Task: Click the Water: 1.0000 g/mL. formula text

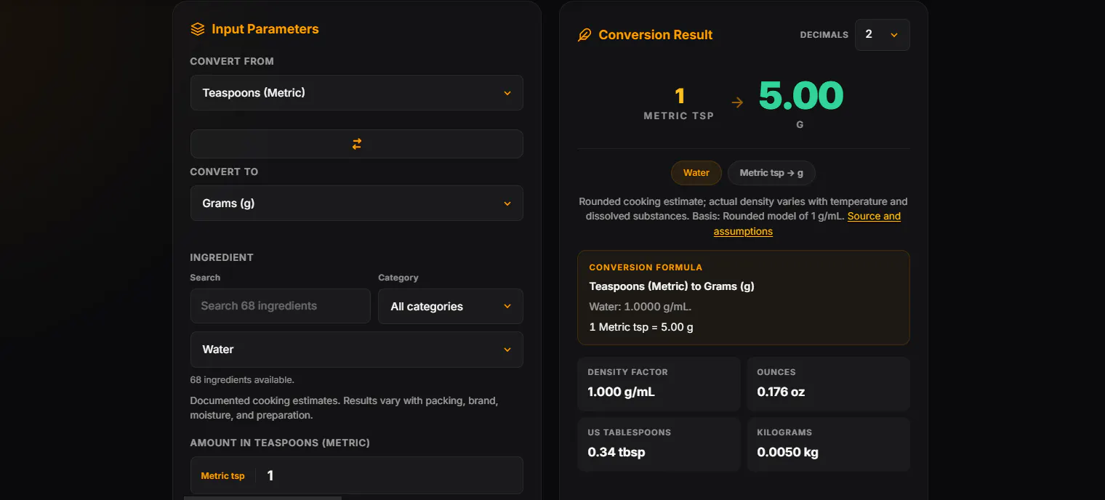Action: click(640, 307)
